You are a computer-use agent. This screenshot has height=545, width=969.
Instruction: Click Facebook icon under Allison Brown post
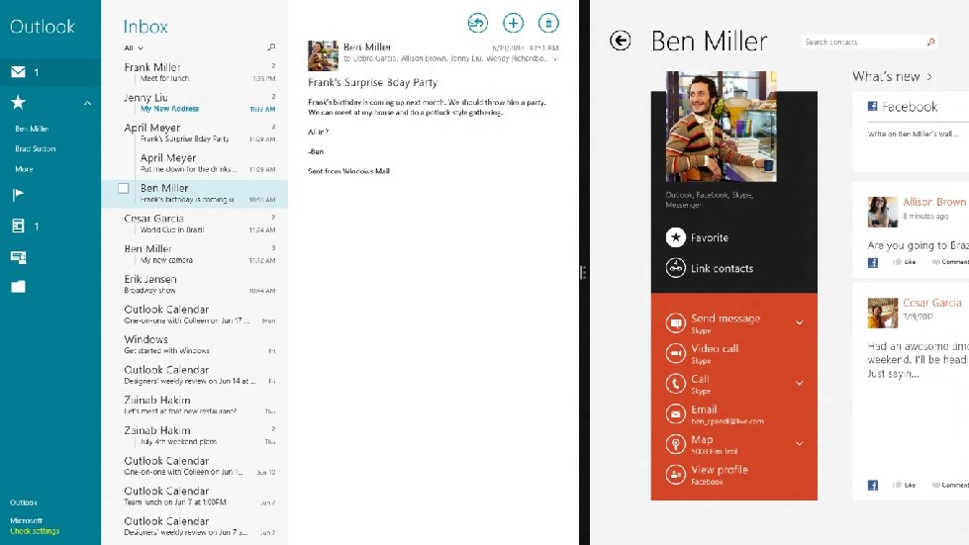pyautogui.click(x=873, y=262)
